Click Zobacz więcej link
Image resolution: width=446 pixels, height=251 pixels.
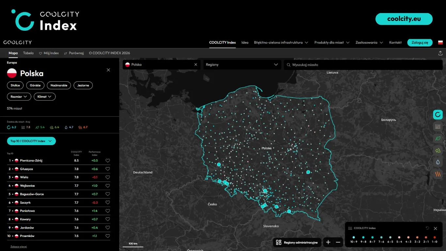(x=19, y=247)
